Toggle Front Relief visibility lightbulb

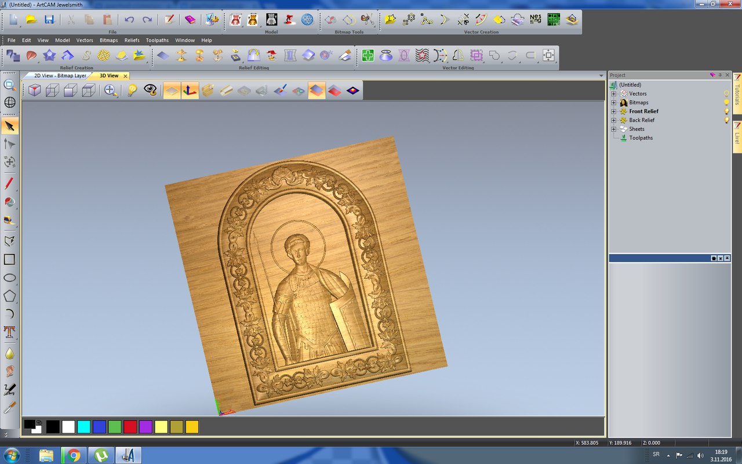(x=726, y=111)
